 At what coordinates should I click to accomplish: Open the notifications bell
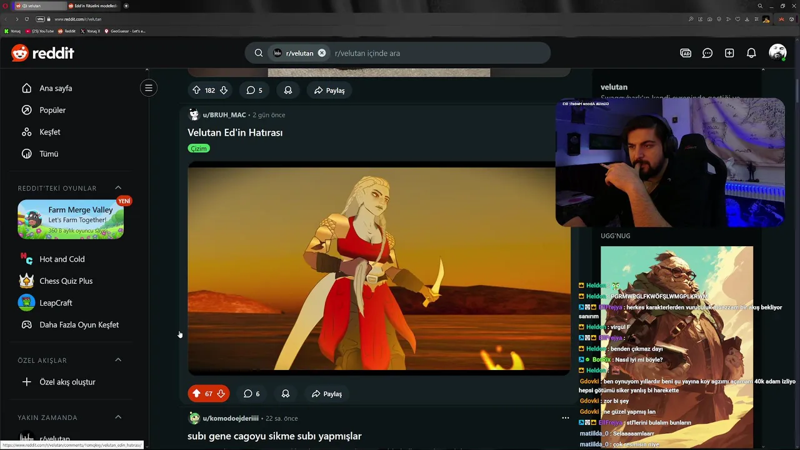point(751,53)
